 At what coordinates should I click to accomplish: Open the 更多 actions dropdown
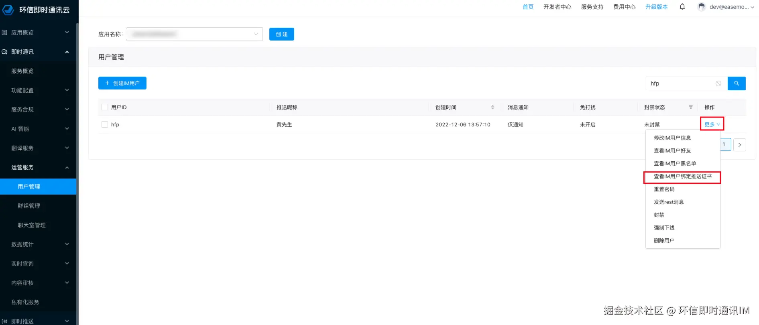click(712, 124)
